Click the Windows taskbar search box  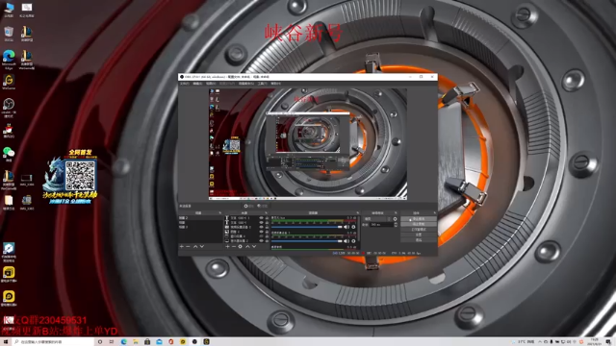point(54,342)
